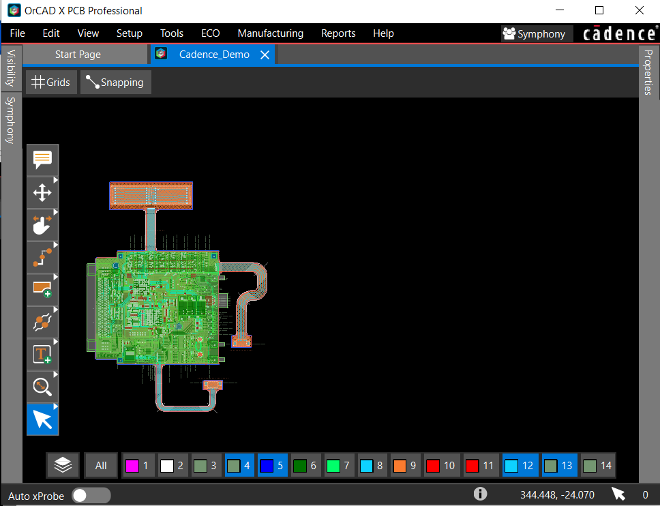Toggle layer 3 visibility
The width and height of the screenshot is (660, 506).
point(206,465)
